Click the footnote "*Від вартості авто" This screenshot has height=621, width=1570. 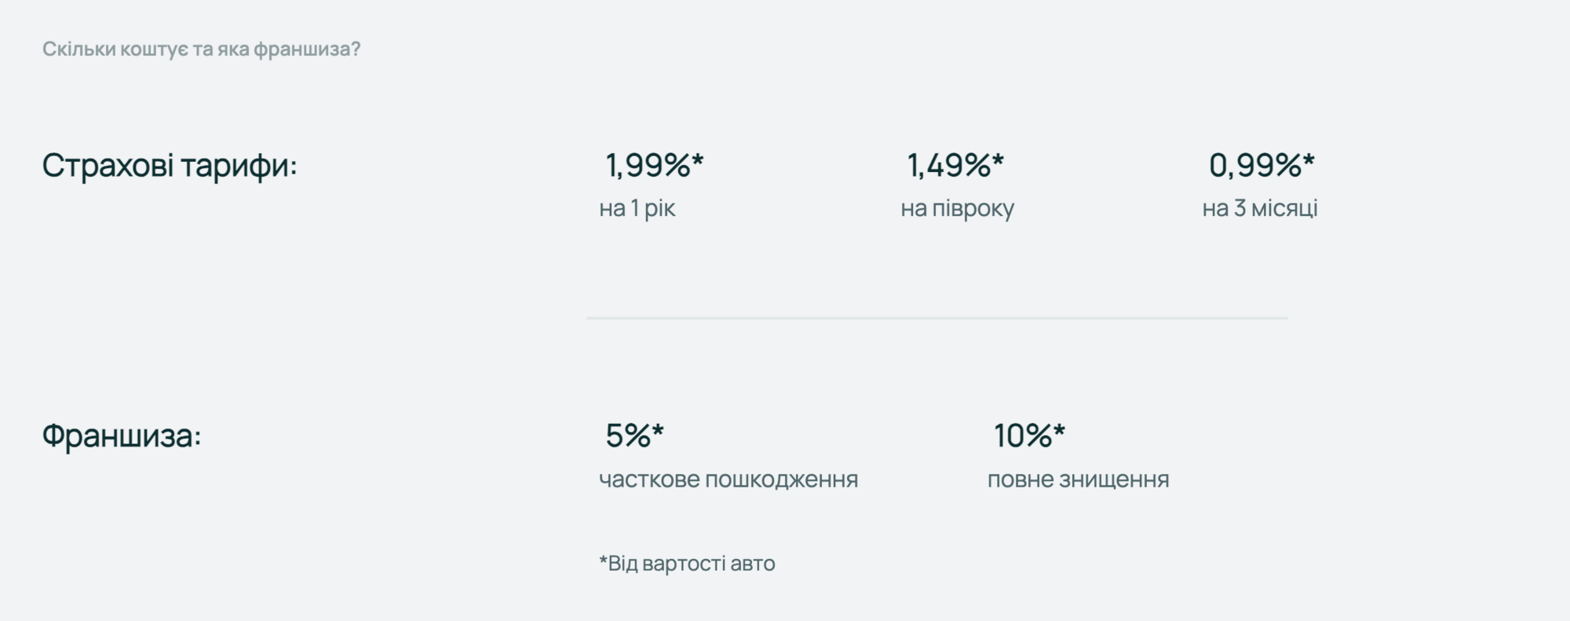687,563
